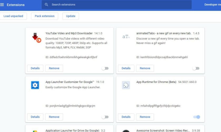Click the Pack extension button
221x132 pixels.
click(x=45, y=16)
